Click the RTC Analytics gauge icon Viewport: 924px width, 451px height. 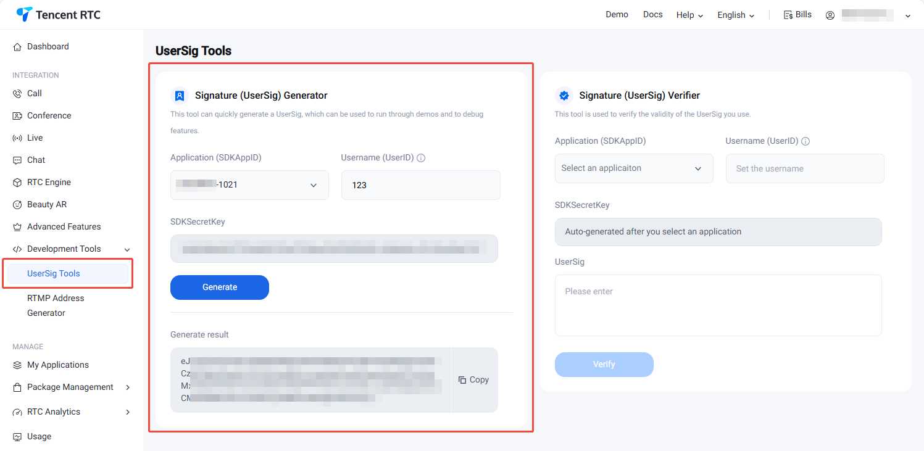[x=17, y=412]
